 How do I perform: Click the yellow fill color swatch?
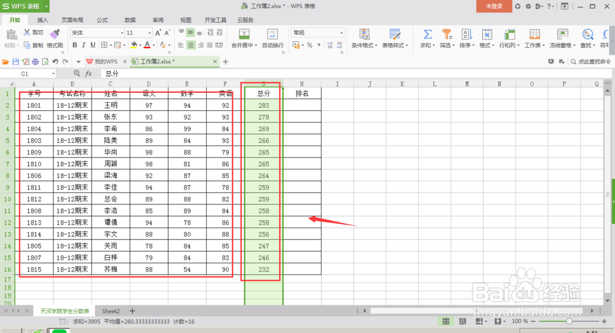[133, 45]
